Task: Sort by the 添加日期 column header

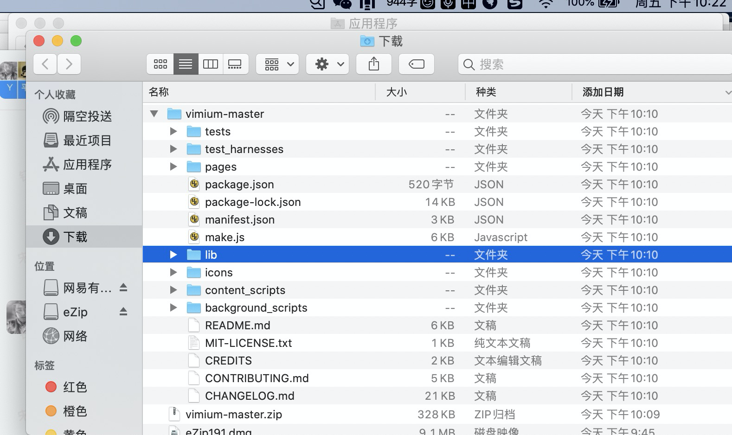Action: click(x=652, y=92)
